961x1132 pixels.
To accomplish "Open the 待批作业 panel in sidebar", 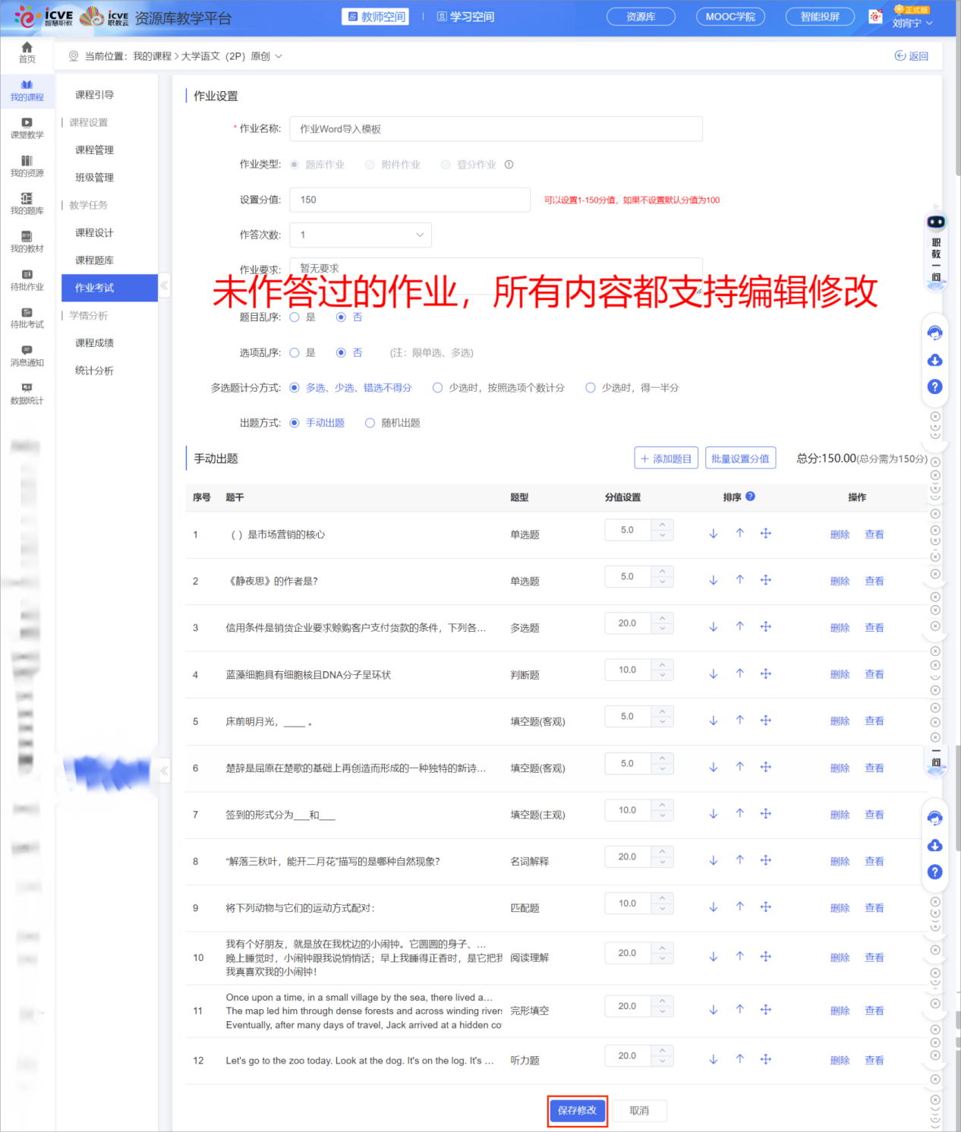I will pyautogui.click(x=27, y=281).
